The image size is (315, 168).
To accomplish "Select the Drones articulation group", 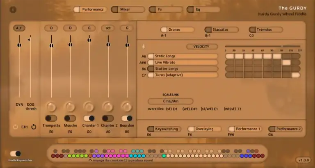I will point(177,30).
